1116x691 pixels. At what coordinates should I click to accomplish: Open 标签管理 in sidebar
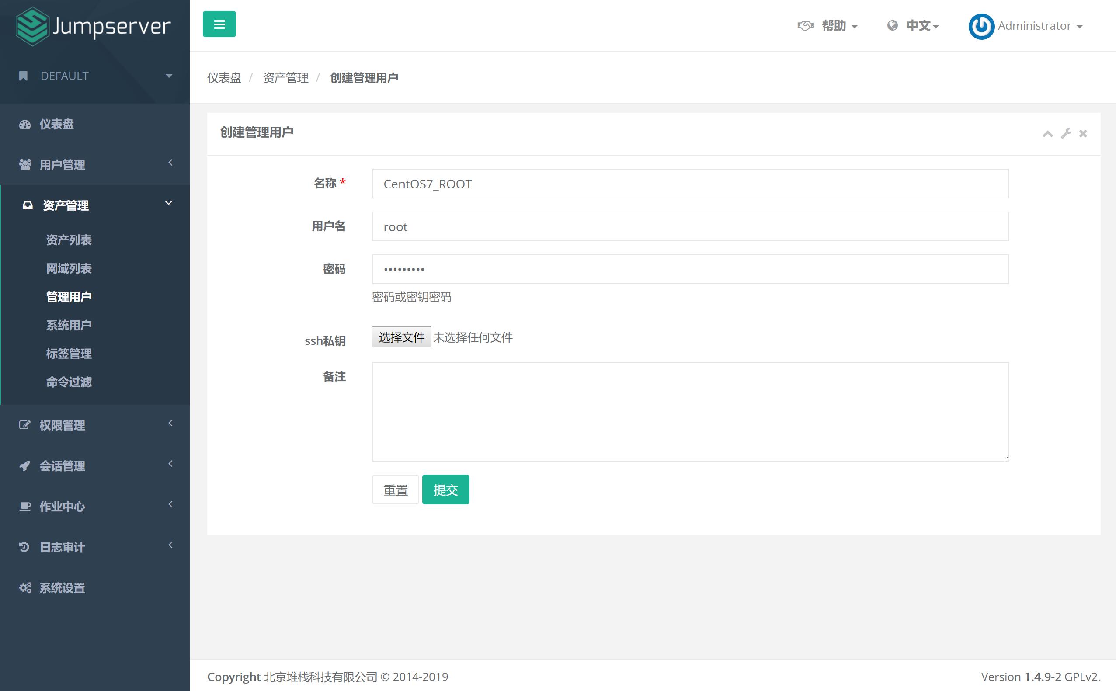pos(69,353)
